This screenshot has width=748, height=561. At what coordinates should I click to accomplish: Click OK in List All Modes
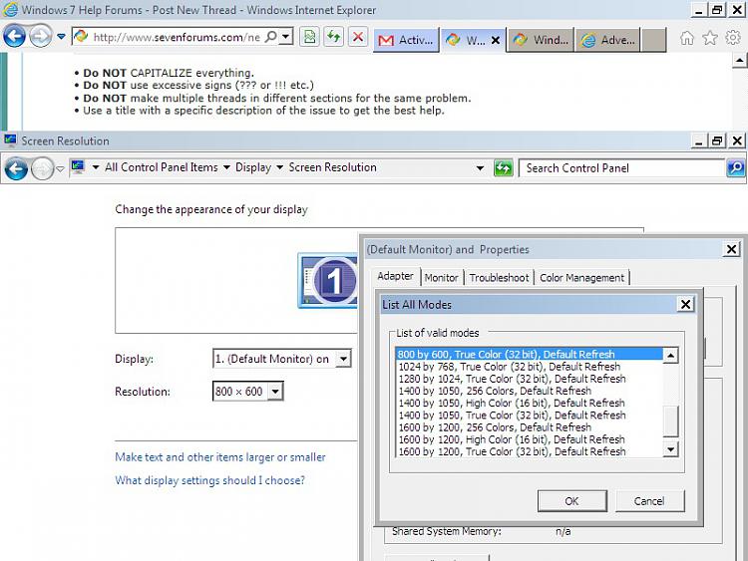tap(572, 501)
